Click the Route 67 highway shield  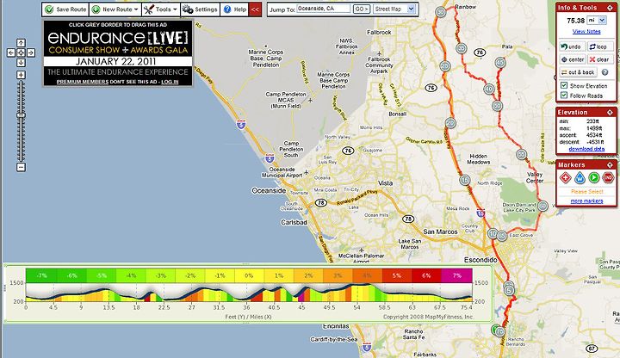tap(592, 349)
